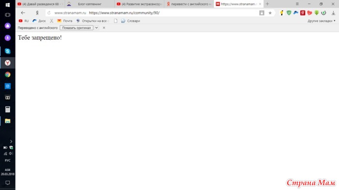Image resolution: width=339 pixels, height=190 pixels.
Task: Dismiss the translation bar with X
Action: coord(104,28)
